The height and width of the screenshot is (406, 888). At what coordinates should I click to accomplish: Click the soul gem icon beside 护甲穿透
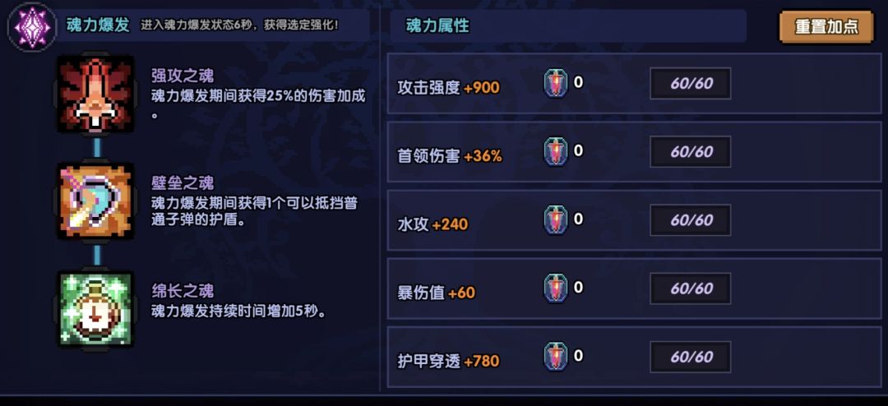click(556, 357)
